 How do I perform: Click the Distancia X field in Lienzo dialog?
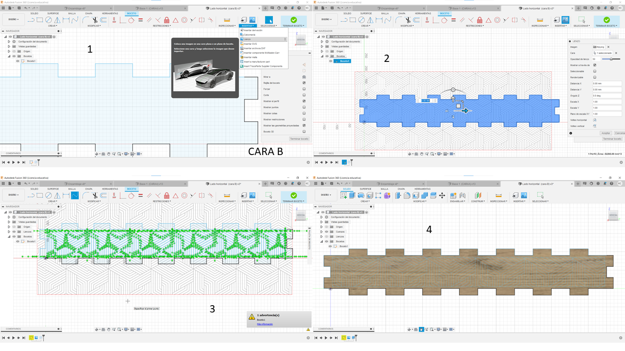tap(607, 83)
